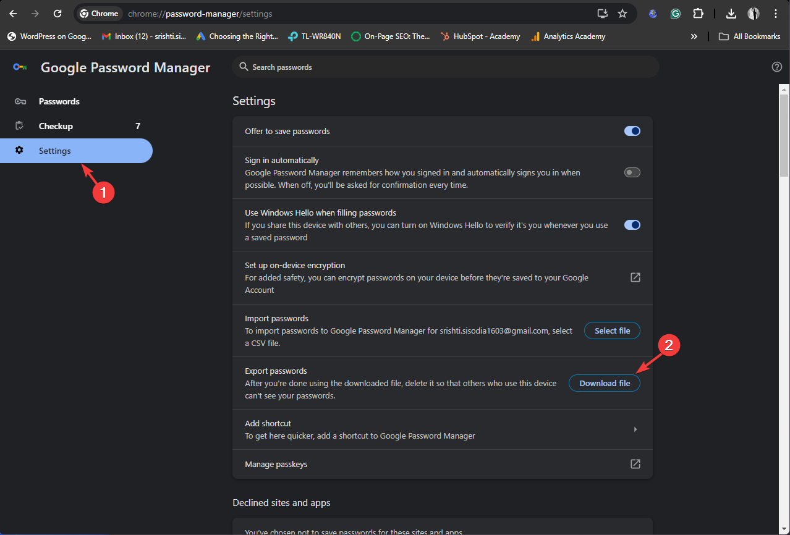Image resolution: width=790 pixels, height=535 pixels.
Task: Open the Extensions puzzle icon
Action: [x=698, y=14]
